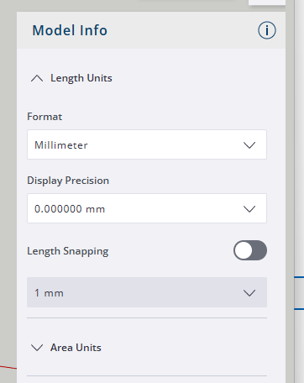Open the 1 mm snapping value dropdown
The height and width of the screenshot is (383, 304).
tap(147, 292)
